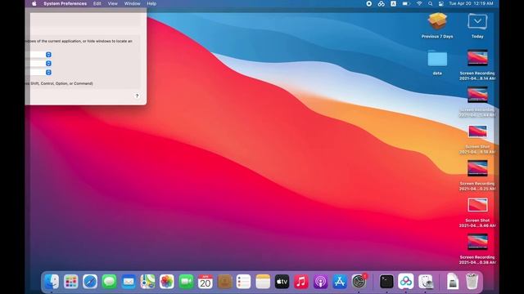Viewport: 524px width, 294px height.
Task: Open Calendar showing 20 in the Dock
Action: (206, 282)
